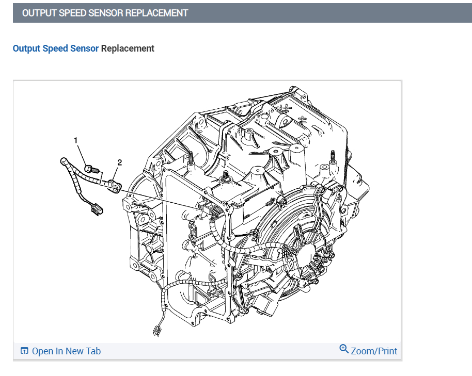Click the 'OUTPUT SPEED SENSOR REPLACEMENT' header text
Screen dimensions: 472x376
click(x=105, y=13)
